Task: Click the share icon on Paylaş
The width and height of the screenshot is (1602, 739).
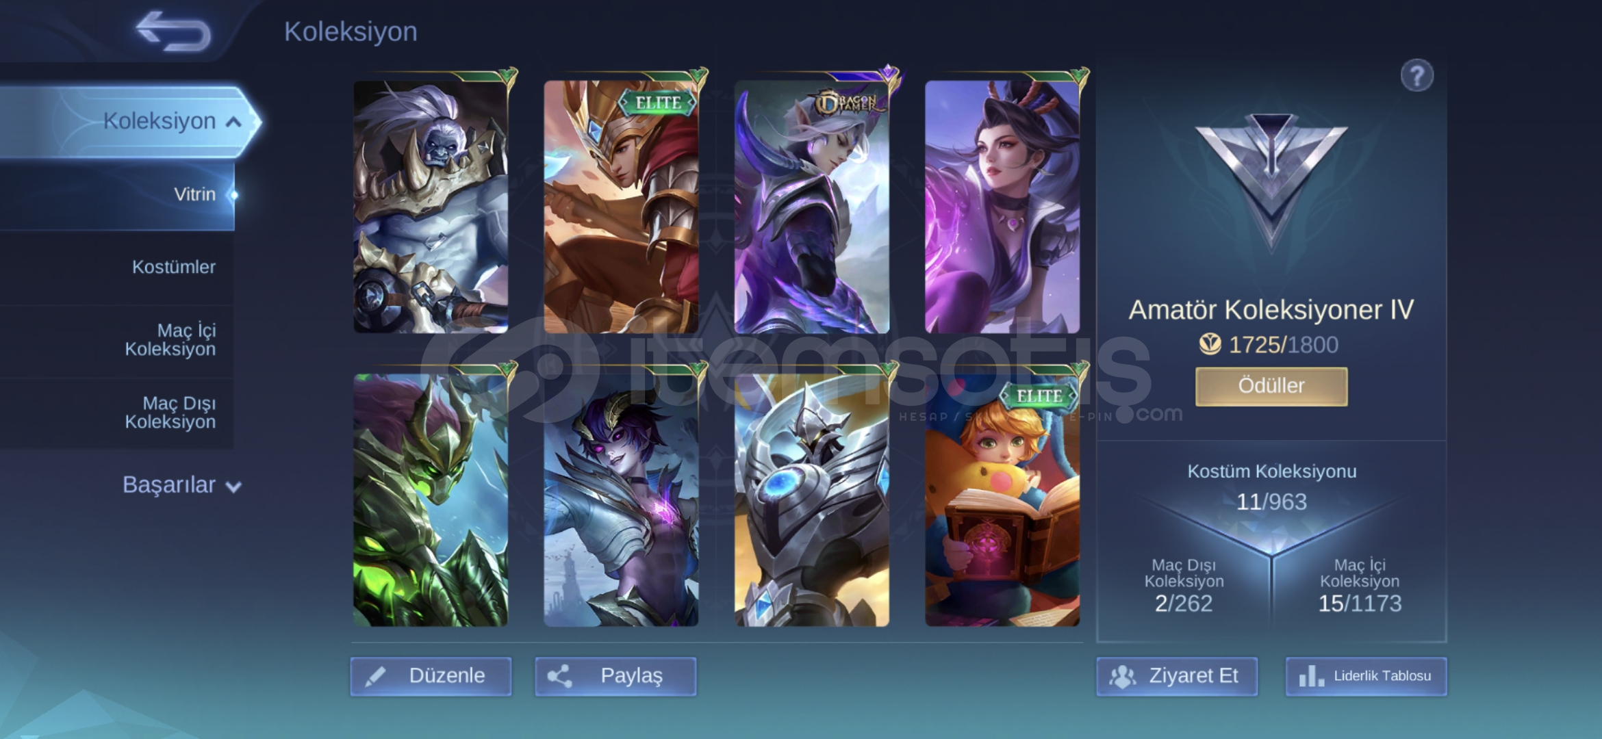Action: [559, 676]
